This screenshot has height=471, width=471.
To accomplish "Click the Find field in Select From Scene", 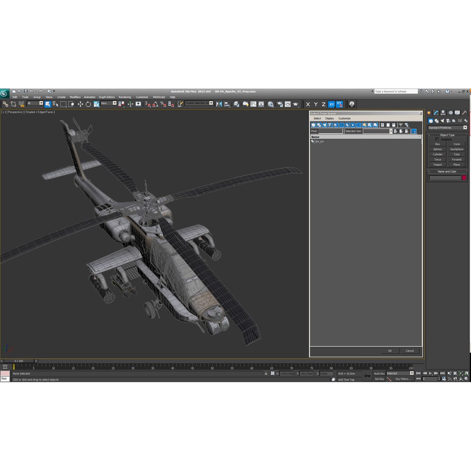I will 331,131.
